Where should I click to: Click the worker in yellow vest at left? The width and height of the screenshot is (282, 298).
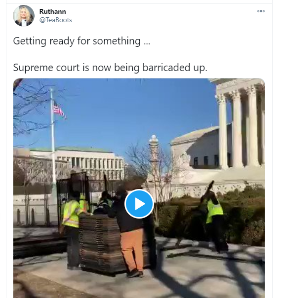72,228
